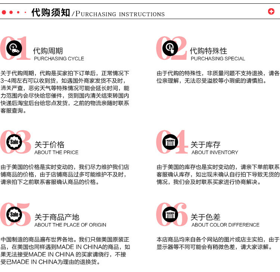The height and width of the screenshot is (272, 280).
Task: Open the 关于价格 section title
Action: coord(49,145)
